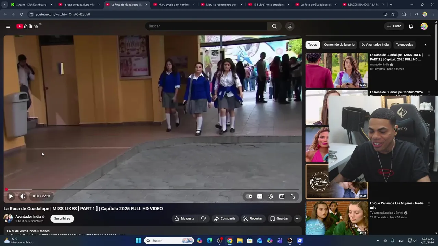
Task: Open a new browser tab
Action: (391, 5)
